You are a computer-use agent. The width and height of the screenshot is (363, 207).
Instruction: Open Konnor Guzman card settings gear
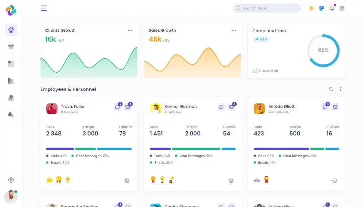[231, 181]
